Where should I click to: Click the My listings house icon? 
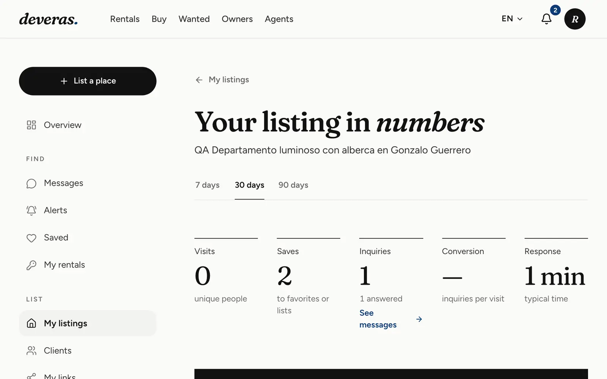[x=31, y=323]
